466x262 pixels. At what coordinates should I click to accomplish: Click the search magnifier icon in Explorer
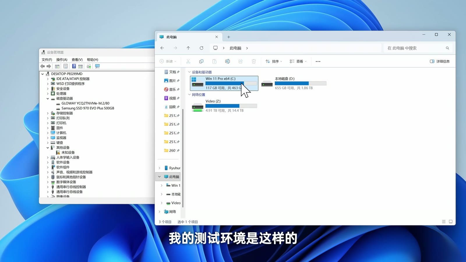[447, 48]
